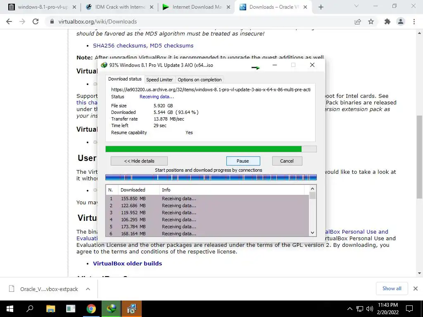View site info via the lock icon
423x317 pixels.
[x=52, y=21]
